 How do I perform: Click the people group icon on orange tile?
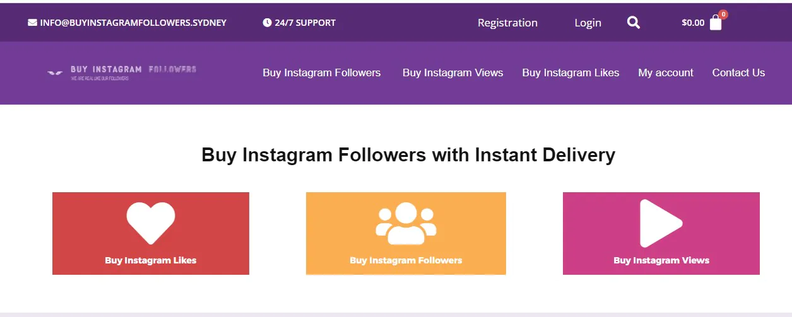tap(406, 223)
